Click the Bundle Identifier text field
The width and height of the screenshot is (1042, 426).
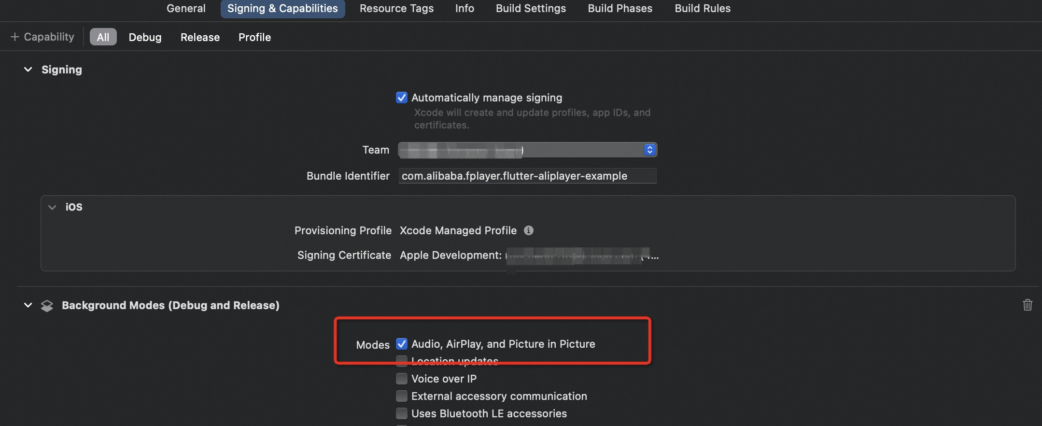(x=527, y=176)
